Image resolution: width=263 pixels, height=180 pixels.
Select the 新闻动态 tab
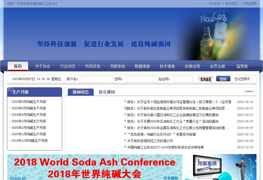(81, 92)
